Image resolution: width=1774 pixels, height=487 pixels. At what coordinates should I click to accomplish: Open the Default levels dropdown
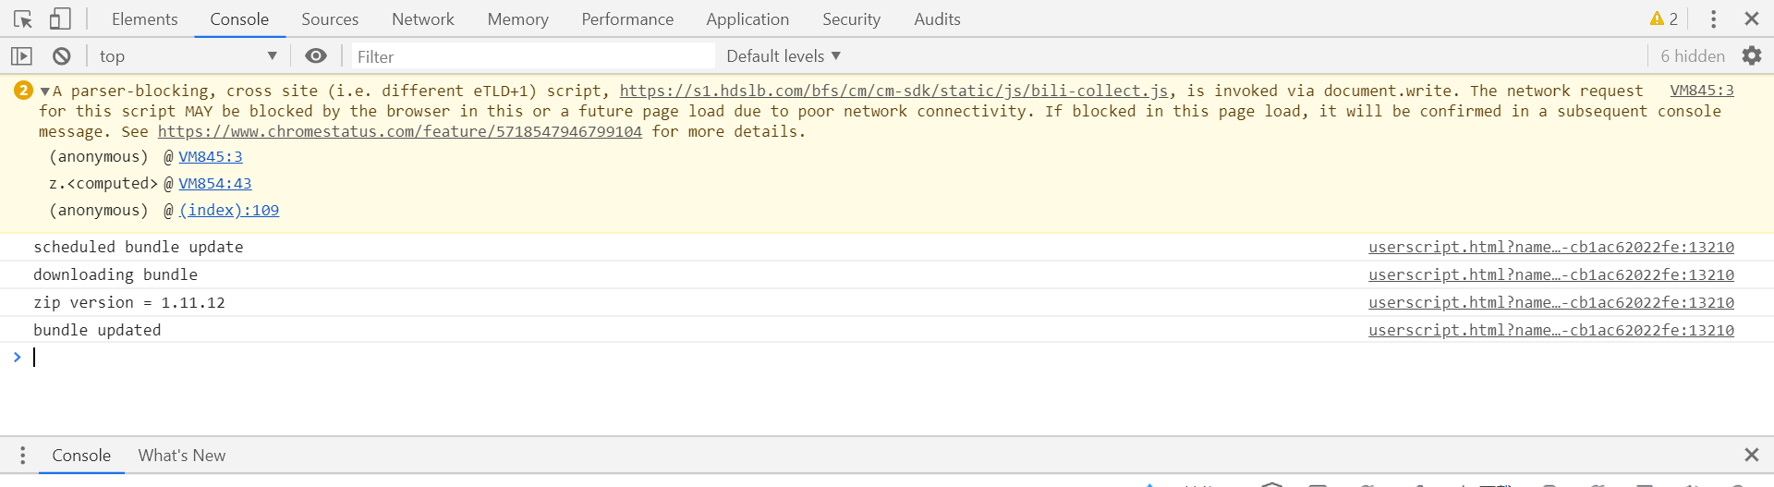pos(784,56)
